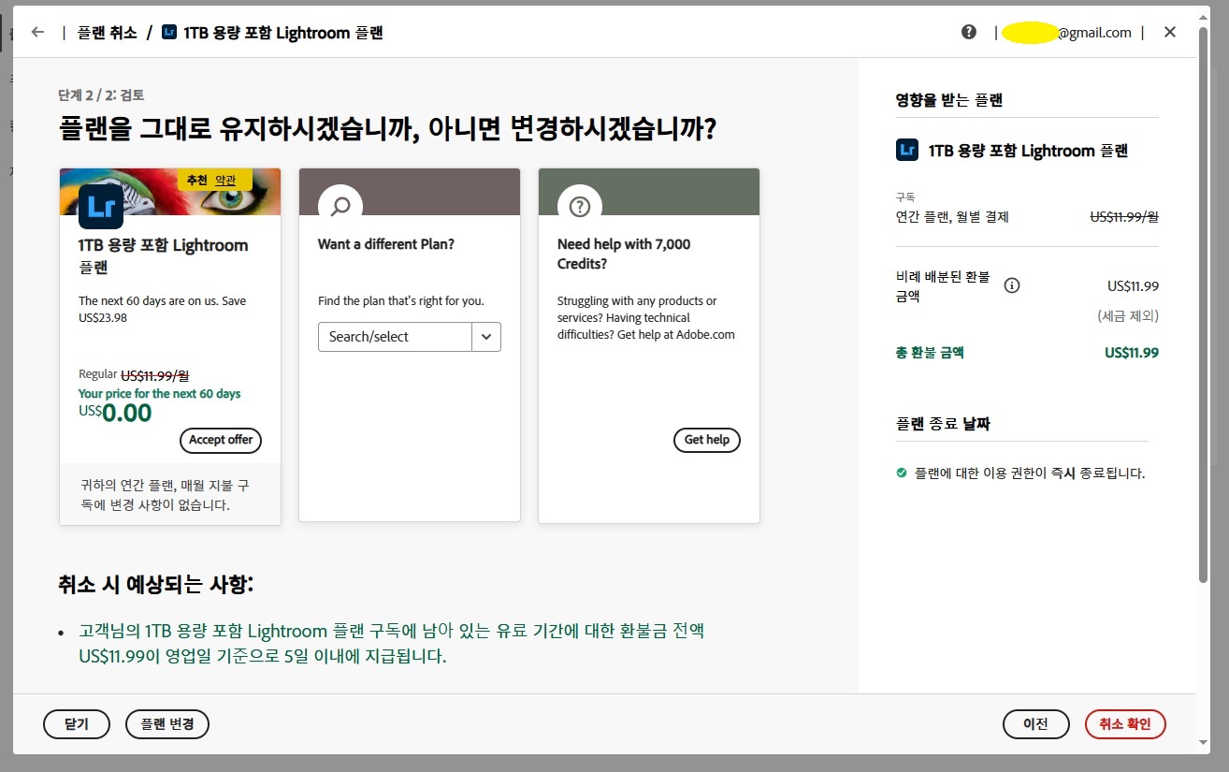This screenshot has width=1229, height=772.
Task: Click magnifier icon on different plan card
Action: (340, 206)
